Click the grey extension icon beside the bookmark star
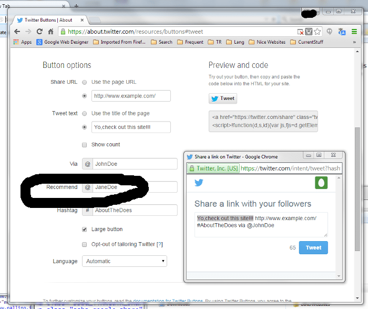 click(x=309, y=32)
